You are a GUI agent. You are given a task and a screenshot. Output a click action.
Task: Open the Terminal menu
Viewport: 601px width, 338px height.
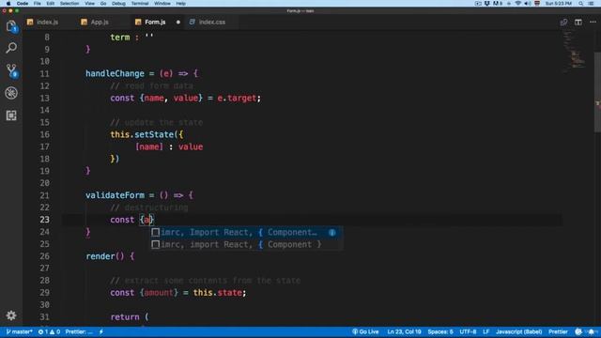[140, 4]
